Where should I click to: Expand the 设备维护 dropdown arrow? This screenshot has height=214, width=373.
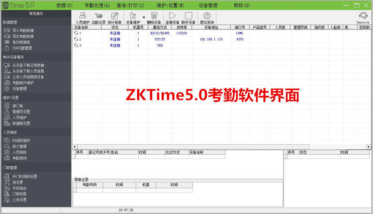point(144,17)
